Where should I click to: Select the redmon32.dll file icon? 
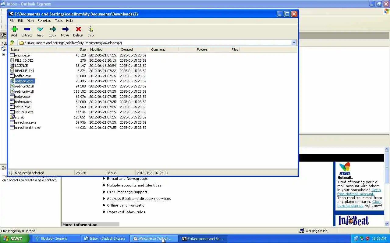coord(12,86)
